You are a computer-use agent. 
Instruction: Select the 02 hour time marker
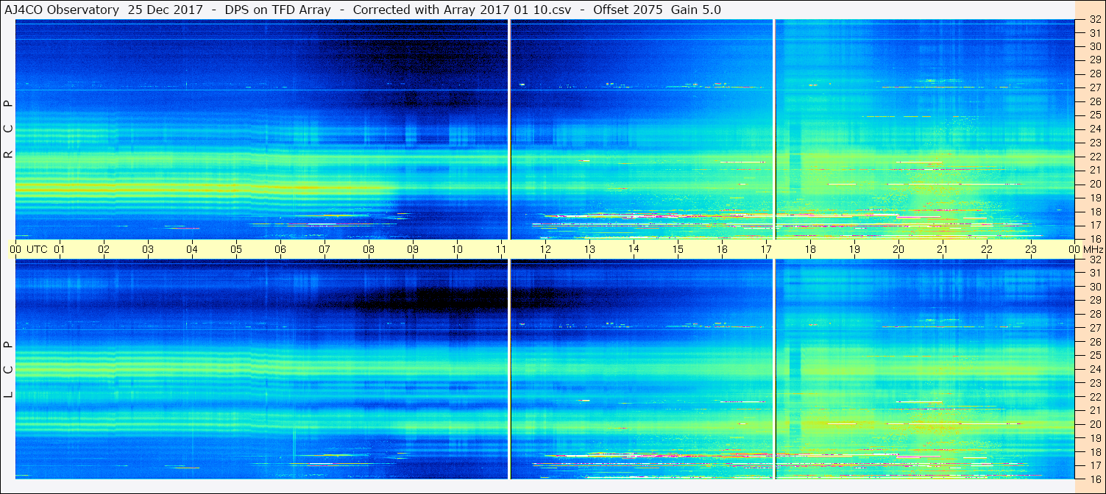104,249
